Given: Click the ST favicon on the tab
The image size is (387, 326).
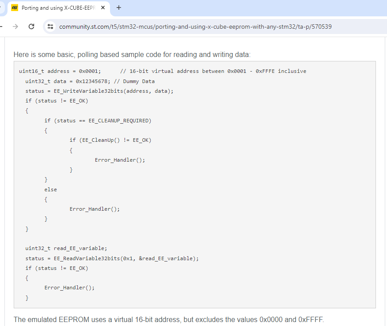Looking at the screenshot, I should (15, 8).
